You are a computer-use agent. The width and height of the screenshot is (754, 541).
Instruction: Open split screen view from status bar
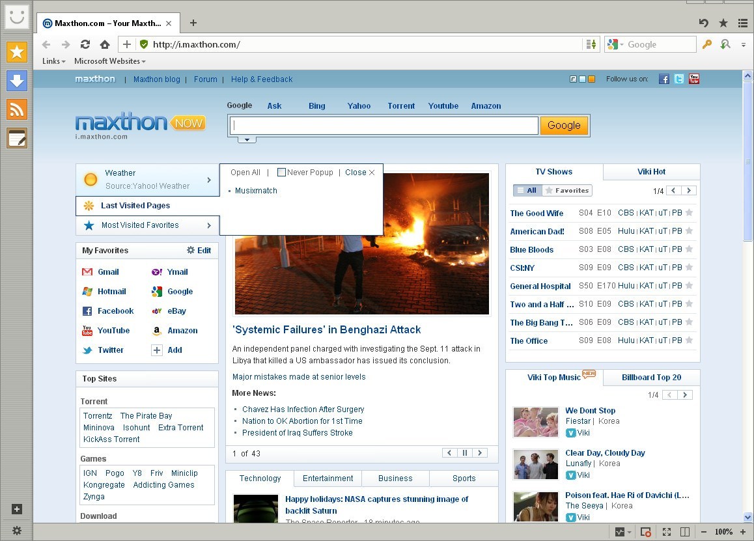(x=684, y=532)
